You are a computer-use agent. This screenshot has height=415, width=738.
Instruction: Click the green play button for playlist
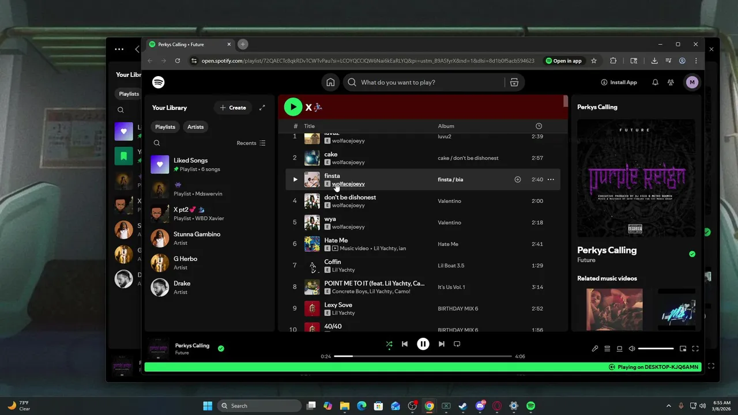pos(293,107)
